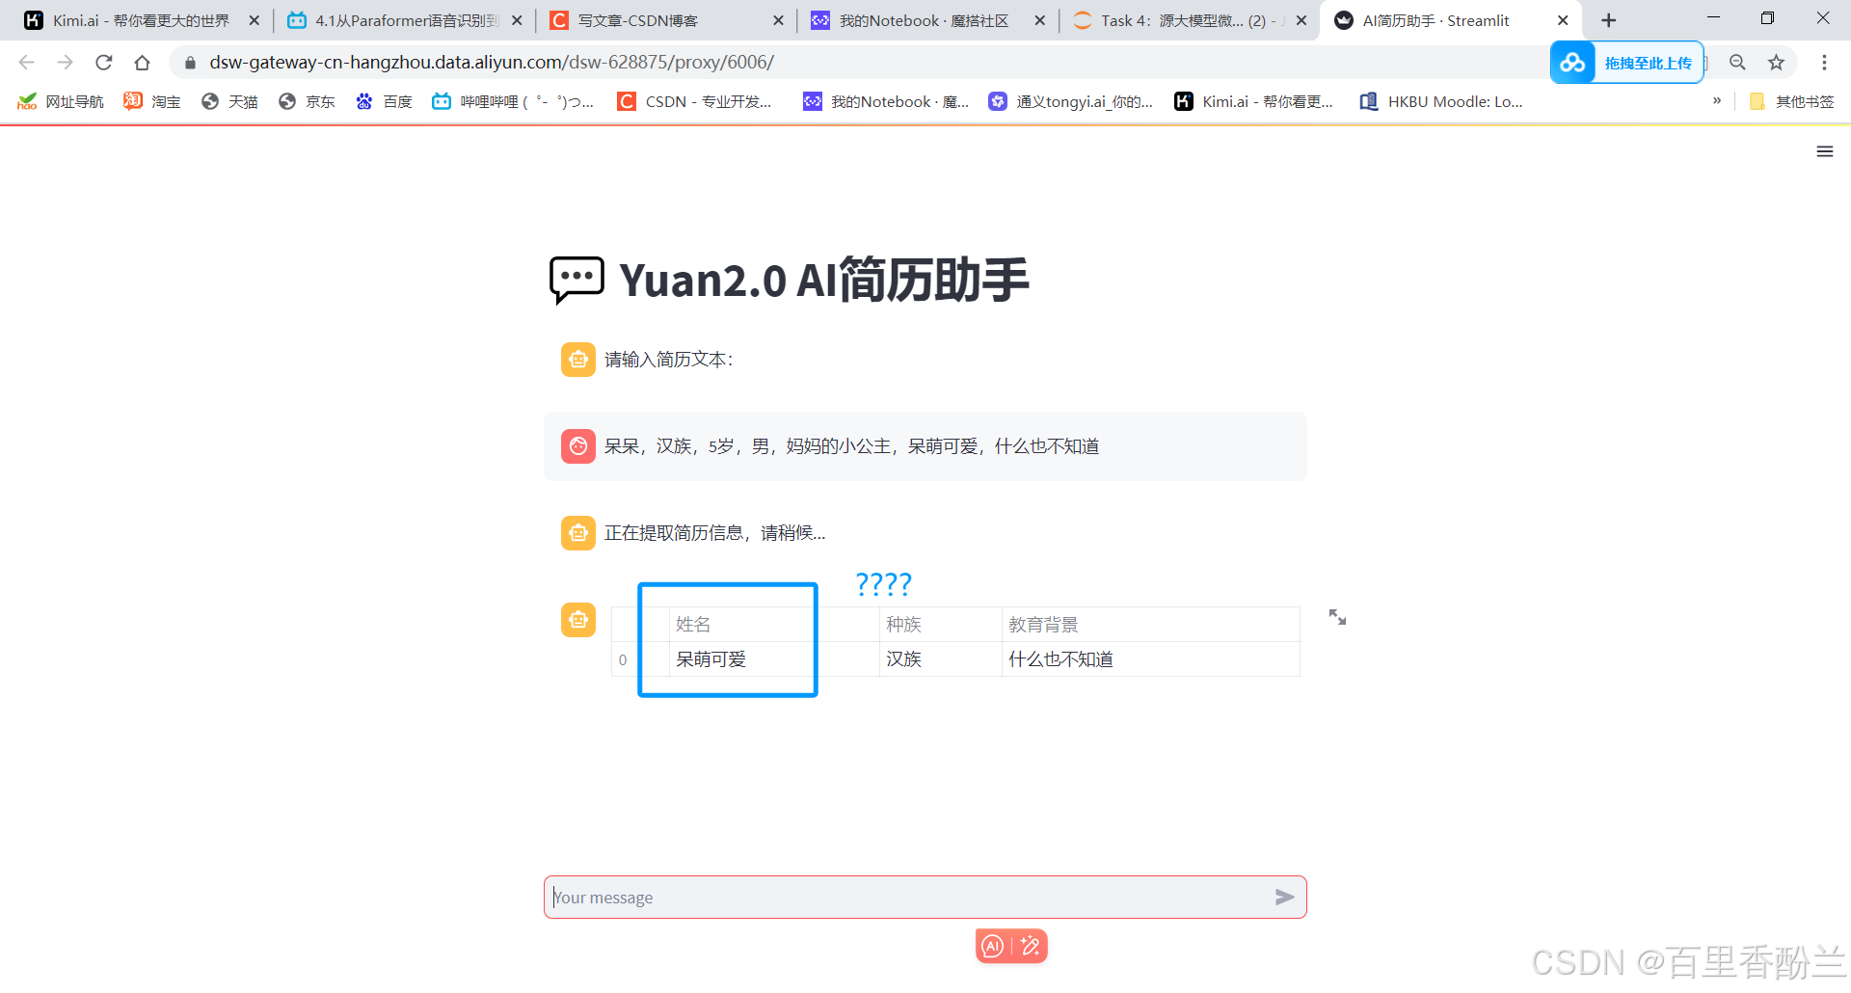Open the HKBU Moodle bookmark
1851x993 pixels.
(1441, 101)
